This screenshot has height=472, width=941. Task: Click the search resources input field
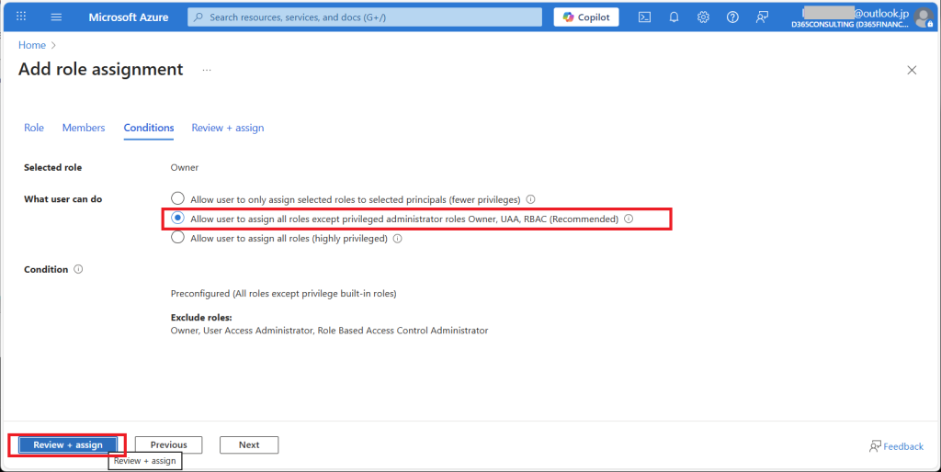pos(368,17)
